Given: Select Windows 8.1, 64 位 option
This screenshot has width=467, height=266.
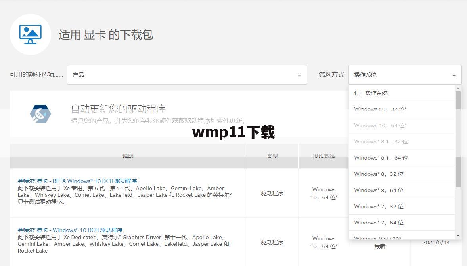Looking at the screenshot, I should click(402, 158).
